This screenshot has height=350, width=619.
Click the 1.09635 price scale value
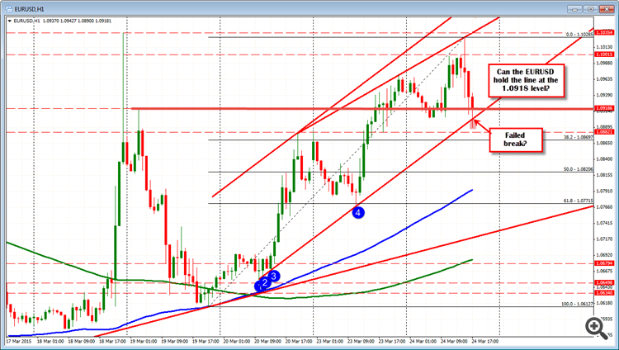click(604, 79)
